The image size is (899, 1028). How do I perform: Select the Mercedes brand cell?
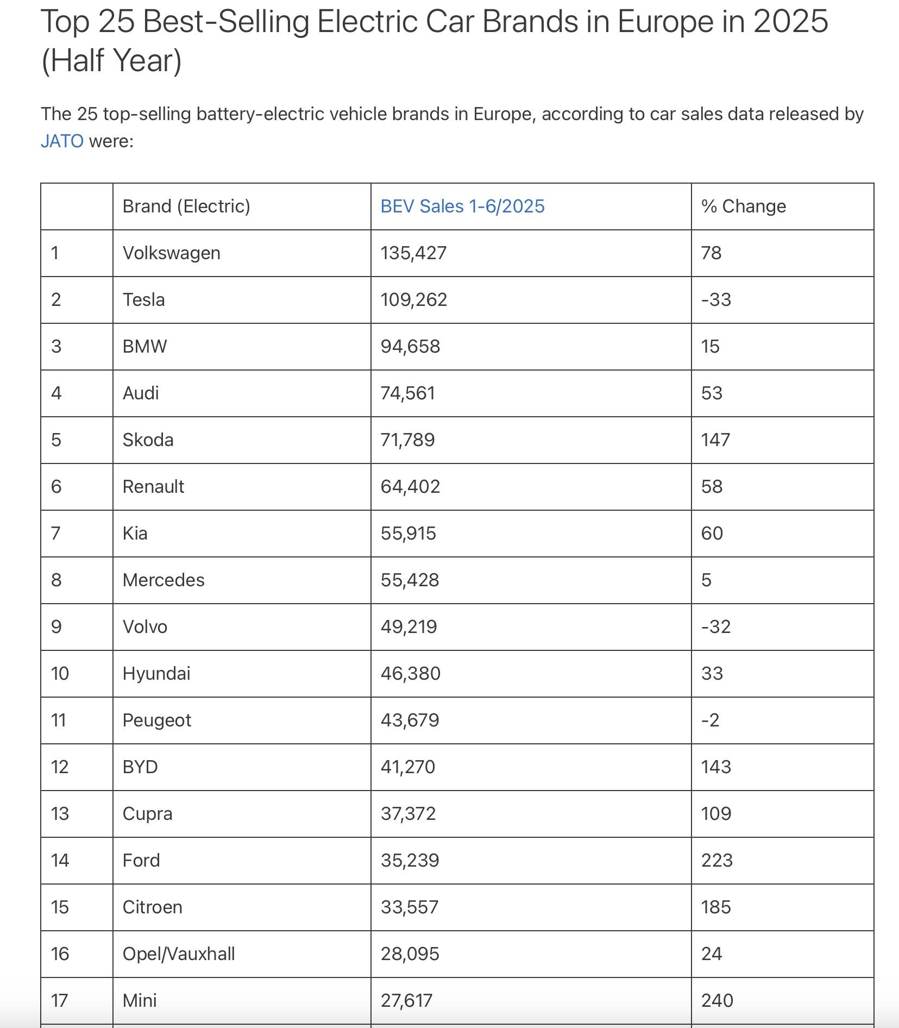[164, 580]
